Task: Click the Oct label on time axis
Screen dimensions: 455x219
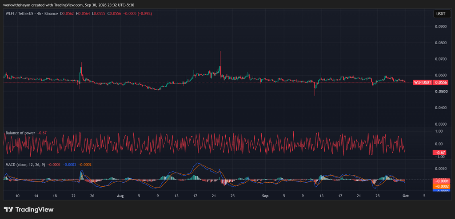Action: 406,196
